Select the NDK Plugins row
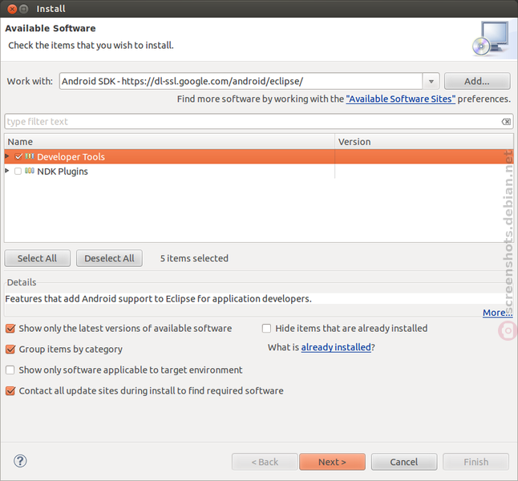 259,171
